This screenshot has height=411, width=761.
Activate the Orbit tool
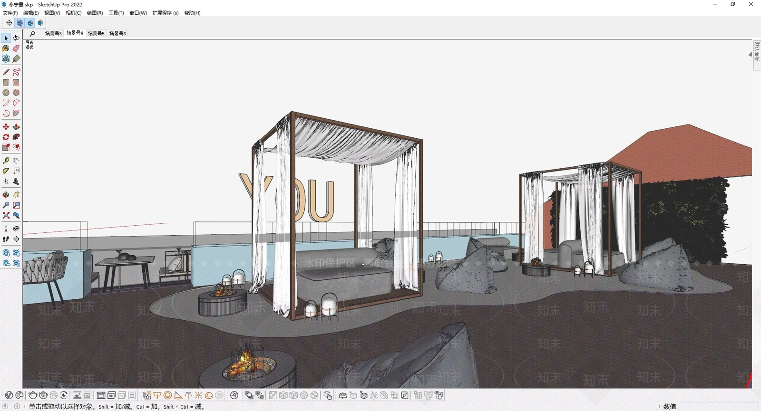click(x=6, y=195)
